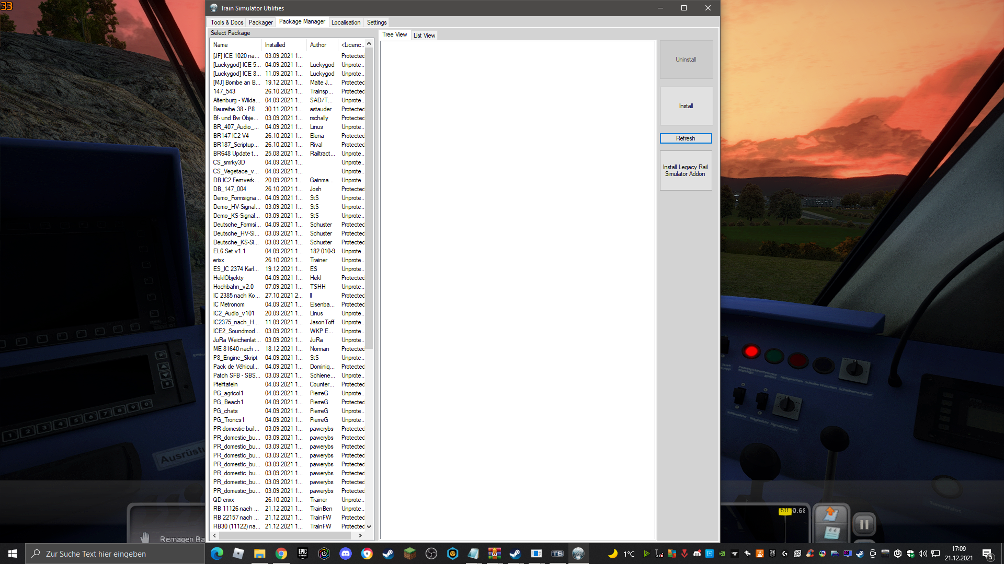Open Discord from the taskbar
1004x564 pixels.
tap(345, 554)
